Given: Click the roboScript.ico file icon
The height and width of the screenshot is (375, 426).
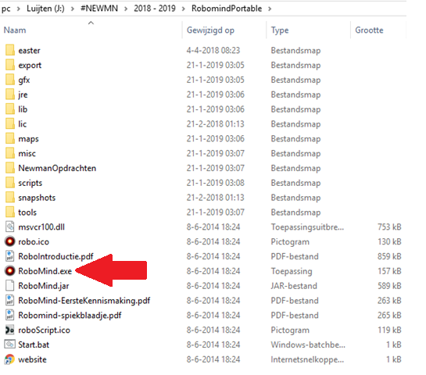Looking at the screenshot, I should point(10,330).
